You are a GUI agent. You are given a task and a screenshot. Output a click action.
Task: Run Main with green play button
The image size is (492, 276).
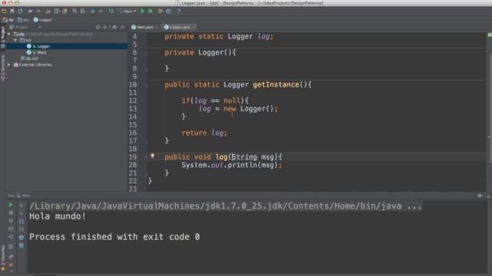(142, 11)
